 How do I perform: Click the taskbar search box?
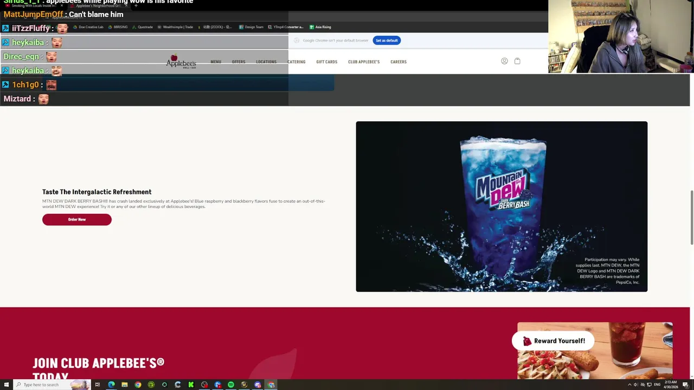pyautogui.click(x=52, y=385)
